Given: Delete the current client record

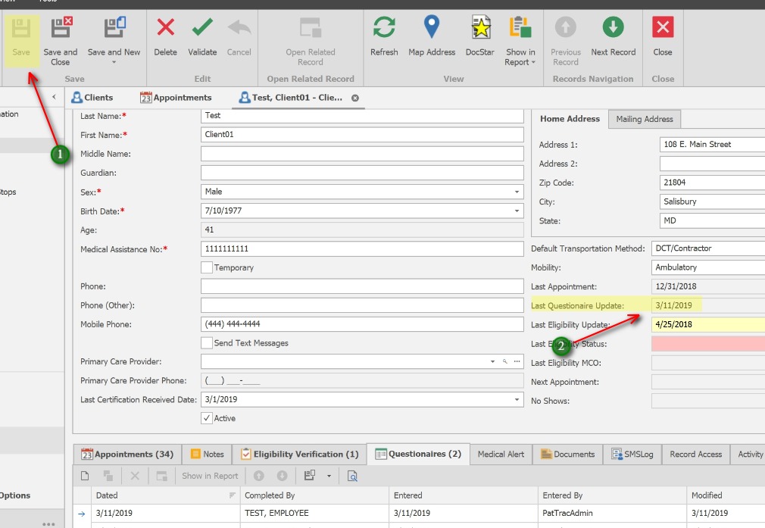Looking at the screenshot, I should (x=165, y=30).
